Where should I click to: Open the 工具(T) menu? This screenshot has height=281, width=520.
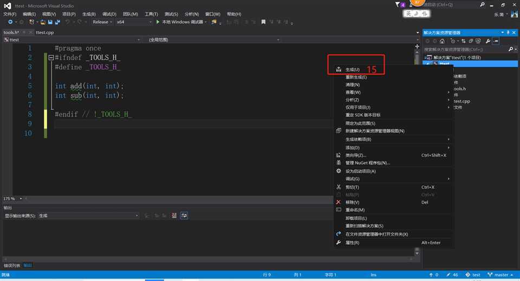point(151,14)
